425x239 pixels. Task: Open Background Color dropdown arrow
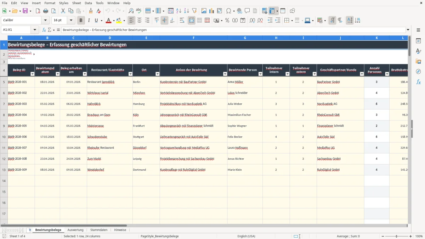(x=124, y=21)
